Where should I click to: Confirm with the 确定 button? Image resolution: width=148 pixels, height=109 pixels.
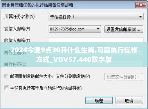(99, 101)
